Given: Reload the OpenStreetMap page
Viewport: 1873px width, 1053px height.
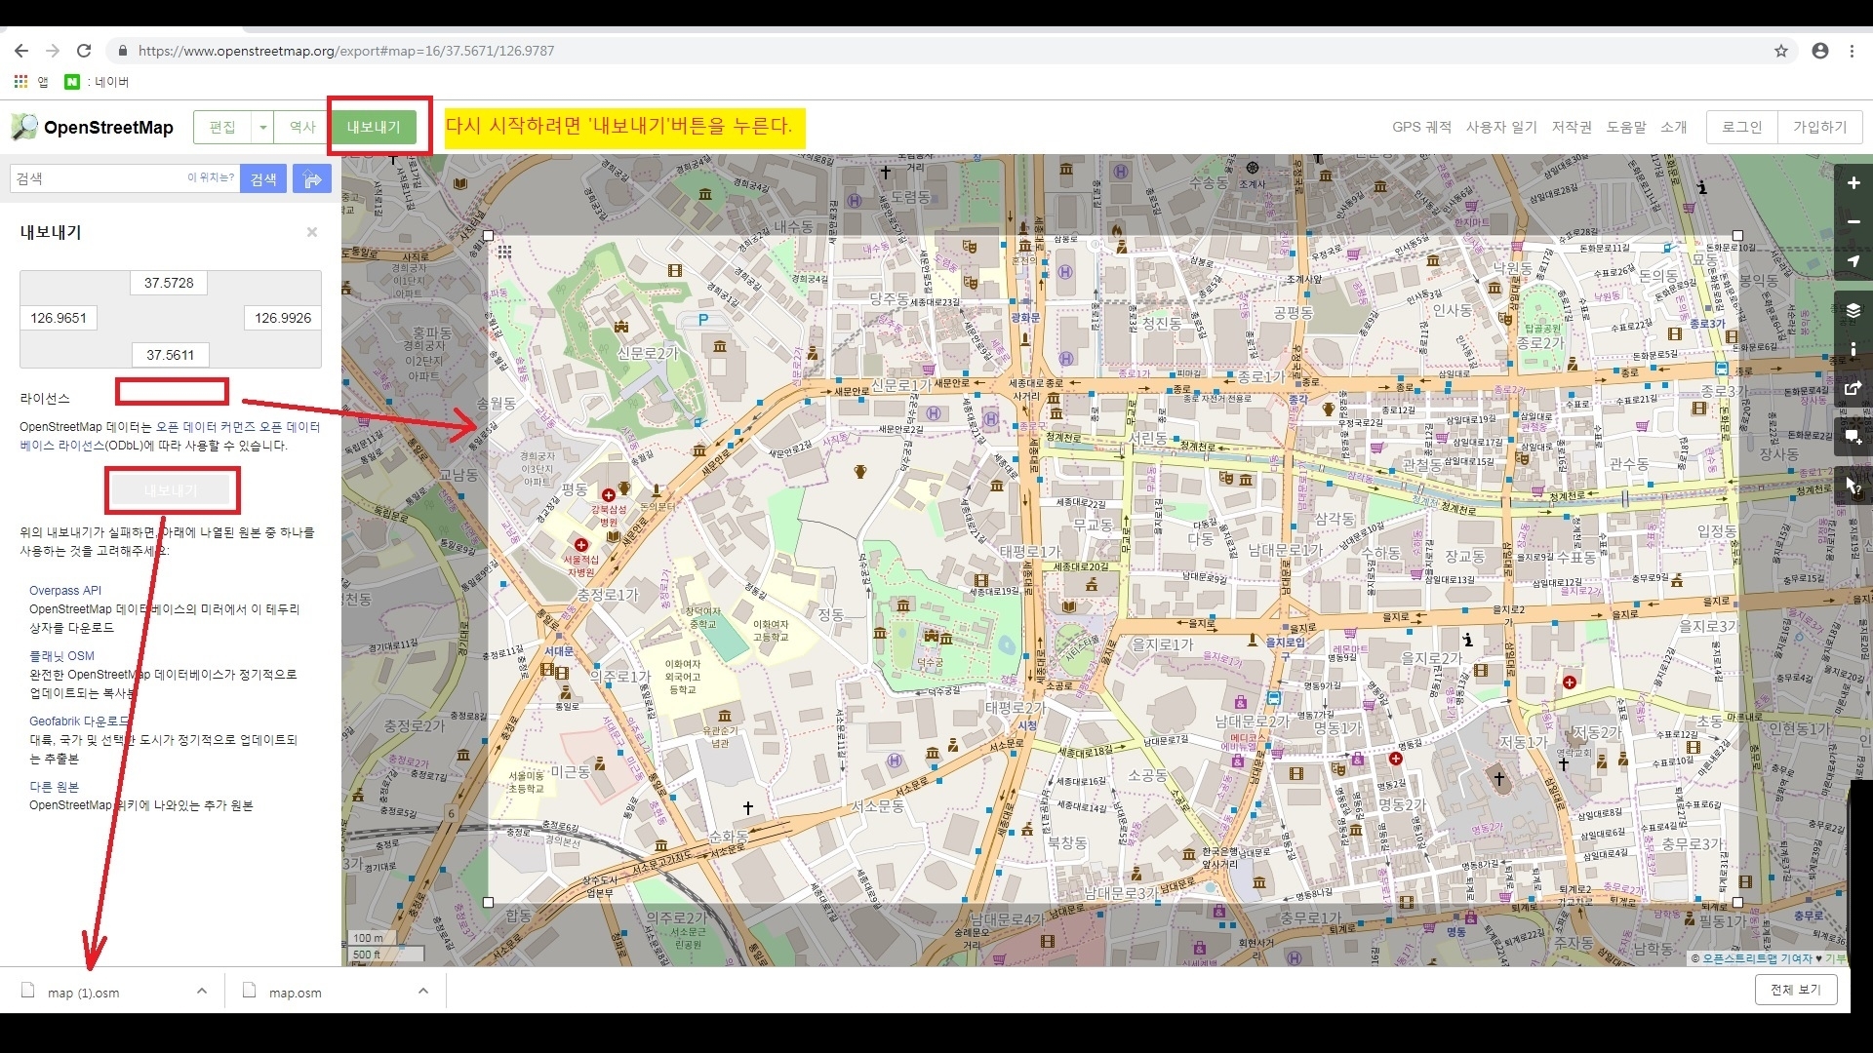Looking at the screenshot, I should (x=84, y=51).
